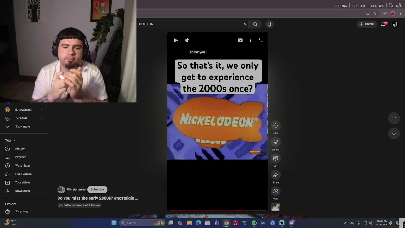
Task: Open Microsoft Edge from the taskbar
Action: [198, 223]
